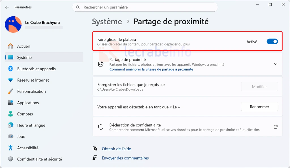Select Comptes in the sidebar
Image resolution: width=290 pixels, height=168 pixels.
click(25, 114)
